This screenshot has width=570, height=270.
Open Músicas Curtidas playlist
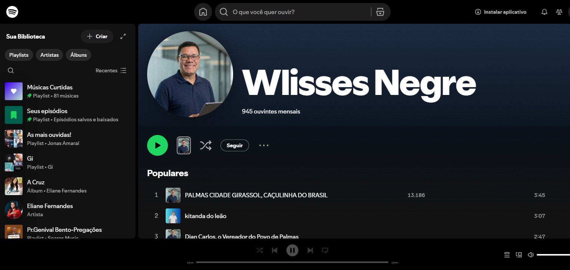point(68,91)
